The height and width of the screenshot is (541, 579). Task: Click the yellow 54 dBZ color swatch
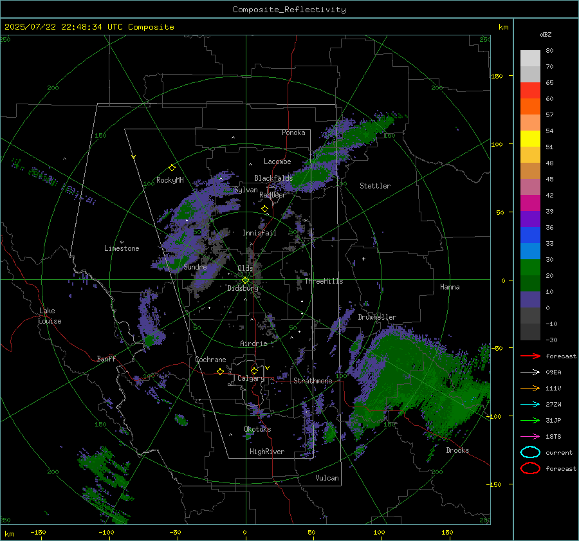(x=530, y=139)
